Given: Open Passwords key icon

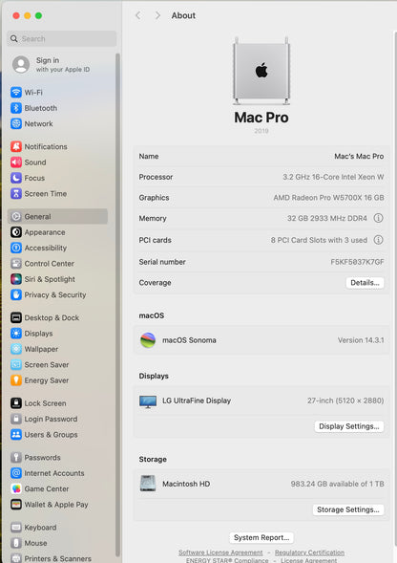Looking at the screenshot, I should [16, 458].
